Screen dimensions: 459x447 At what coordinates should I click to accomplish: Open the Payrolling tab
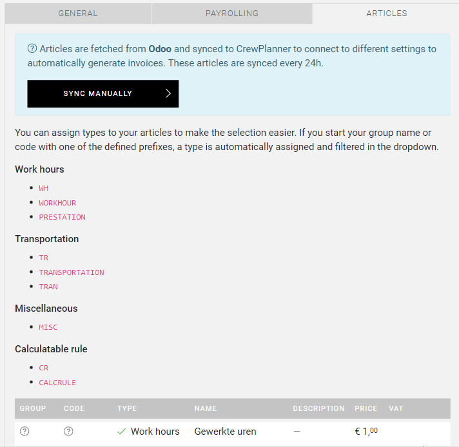click(232, 13)
